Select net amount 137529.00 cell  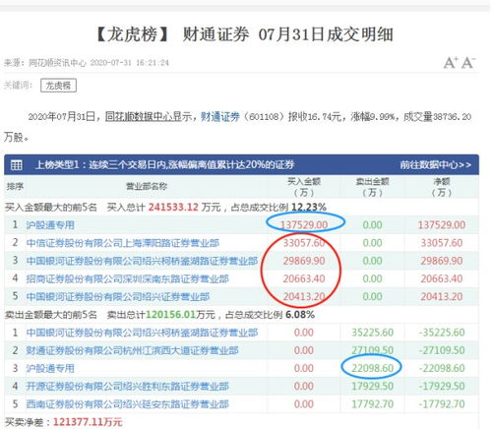442,225
